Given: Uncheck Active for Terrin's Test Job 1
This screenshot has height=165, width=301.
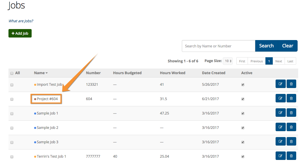Looking at the screenshot, I should (243, 157).
